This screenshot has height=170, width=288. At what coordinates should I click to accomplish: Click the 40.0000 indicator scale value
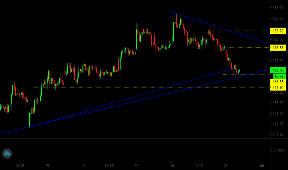(x=279, y=151)
